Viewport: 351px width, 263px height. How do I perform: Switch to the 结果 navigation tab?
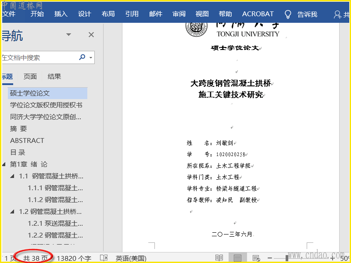[x=54, y=77]
